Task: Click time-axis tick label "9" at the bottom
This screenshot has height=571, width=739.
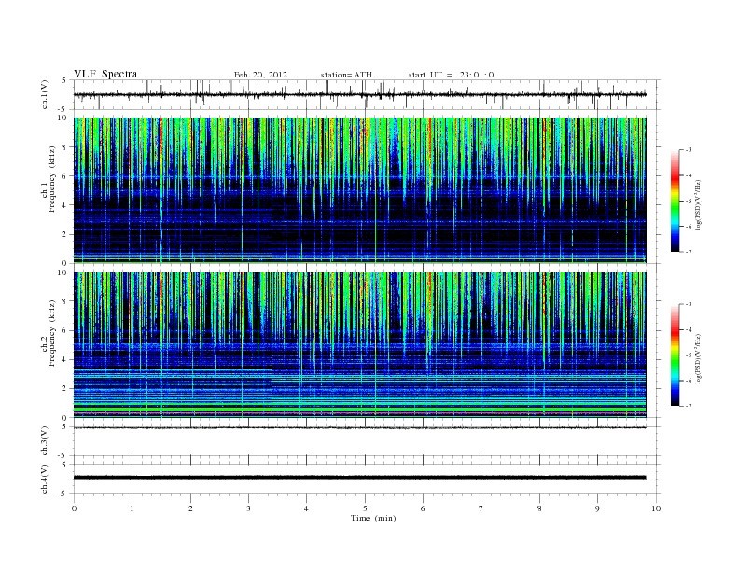Action: click(x=597, y=508)
